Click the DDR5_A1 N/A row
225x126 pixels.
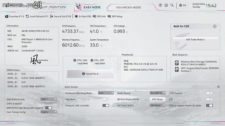coord(16,74)
